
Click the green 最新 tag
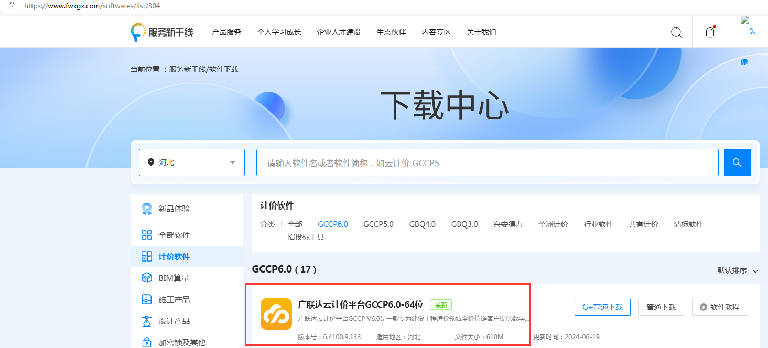tap(440, 304)
